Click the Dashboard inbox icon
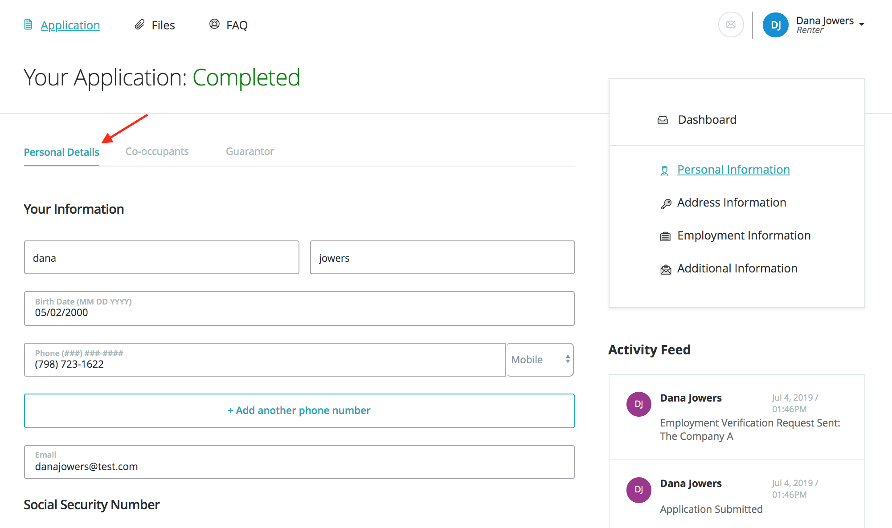Screen dimensions: 892x528 click(x=663, y=120)
